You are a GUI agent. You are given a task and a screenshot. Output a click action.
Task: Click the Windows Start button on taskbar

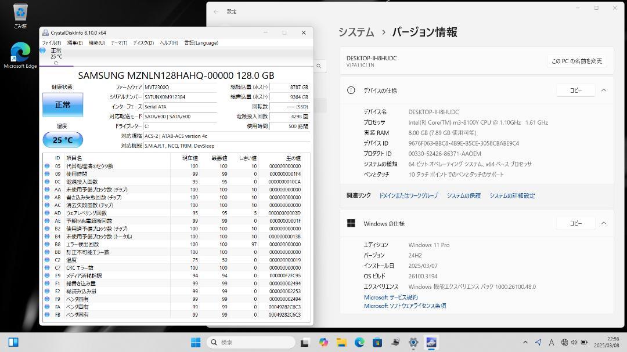click(x=196, y=342)
